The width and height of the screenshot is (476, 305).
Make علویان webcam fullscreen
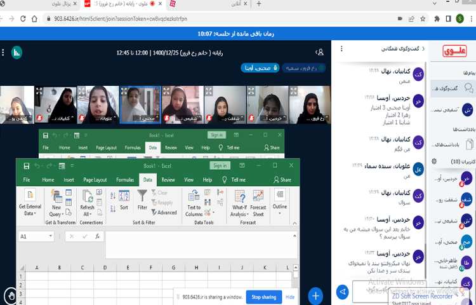coord(82,90)
